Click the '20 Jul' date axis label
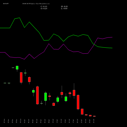Image resolution: width=127 pixels, height=127 pixels. tap(77, 121)
